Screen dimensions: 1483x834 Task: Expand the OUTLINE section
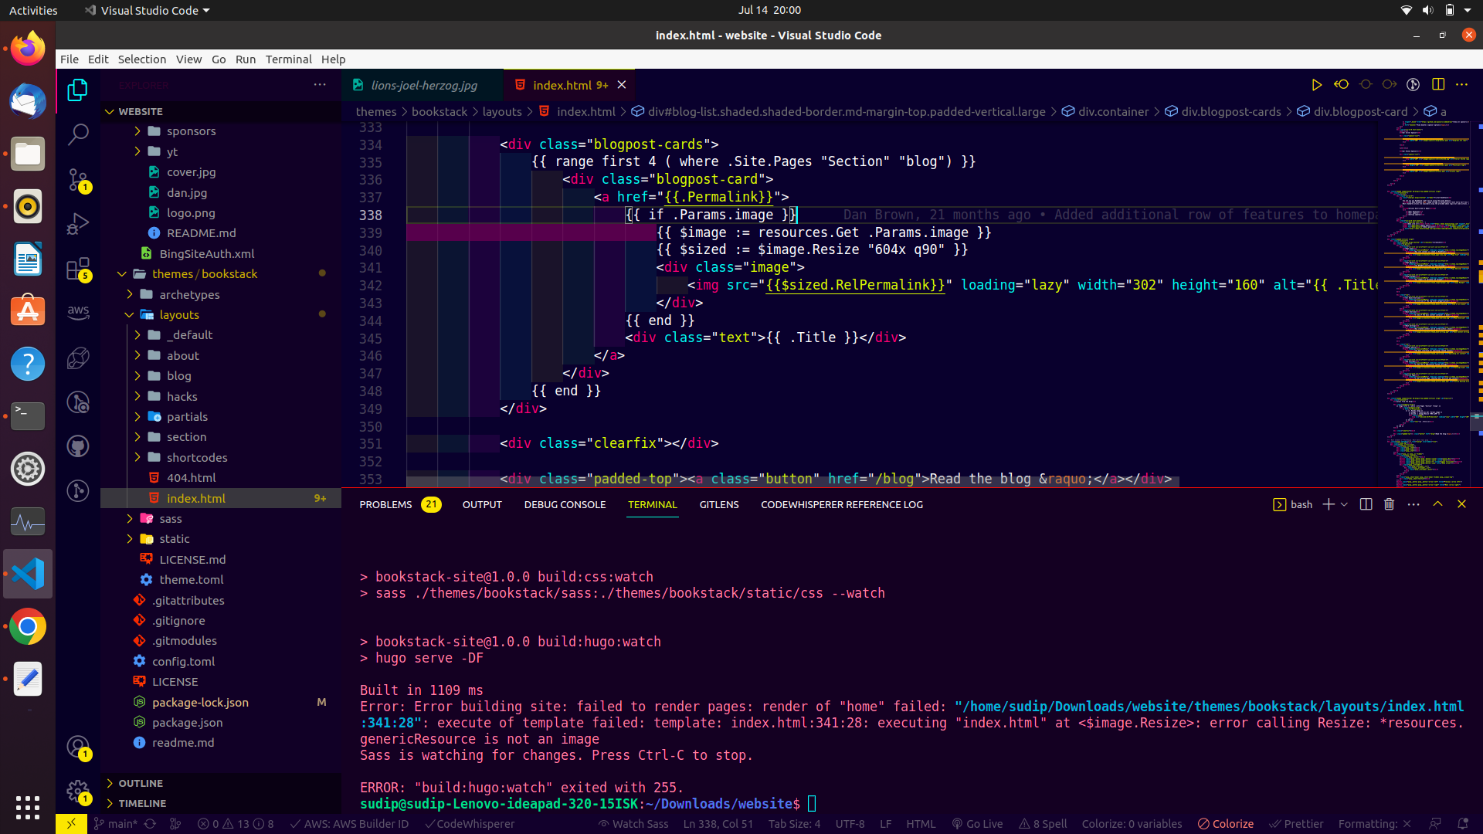tap(141, 783)
